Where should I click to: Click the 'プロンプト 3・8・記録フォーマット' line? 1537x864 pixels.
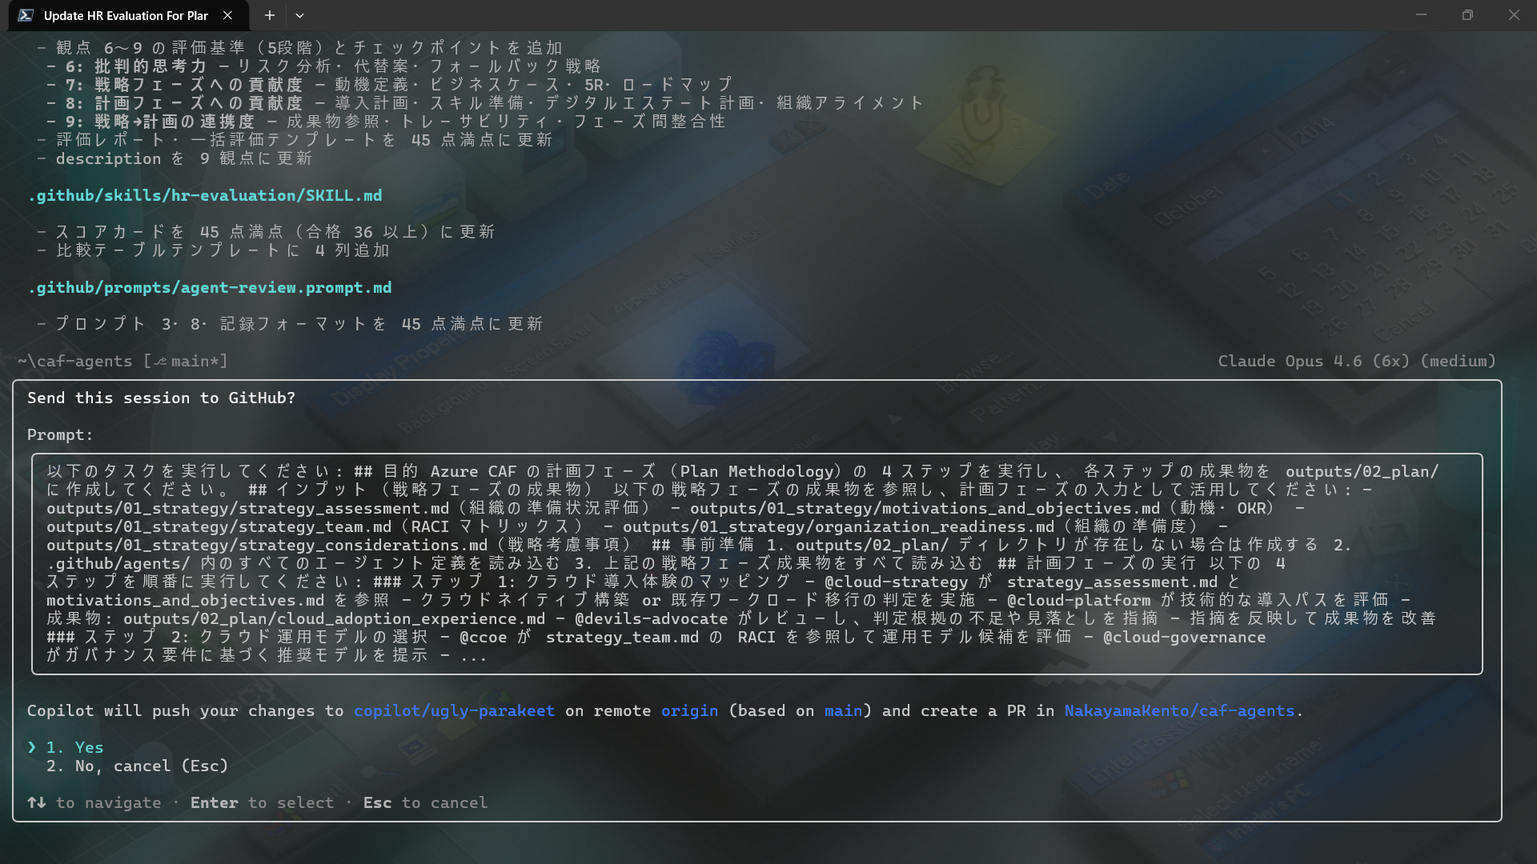click(290, 324)
